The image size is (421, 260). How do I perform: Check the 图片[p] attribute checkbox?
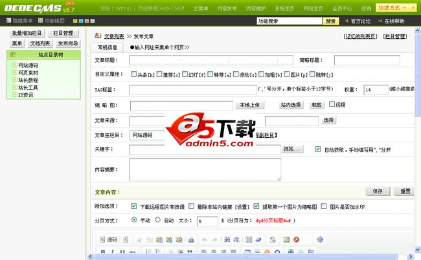(287, 74)
